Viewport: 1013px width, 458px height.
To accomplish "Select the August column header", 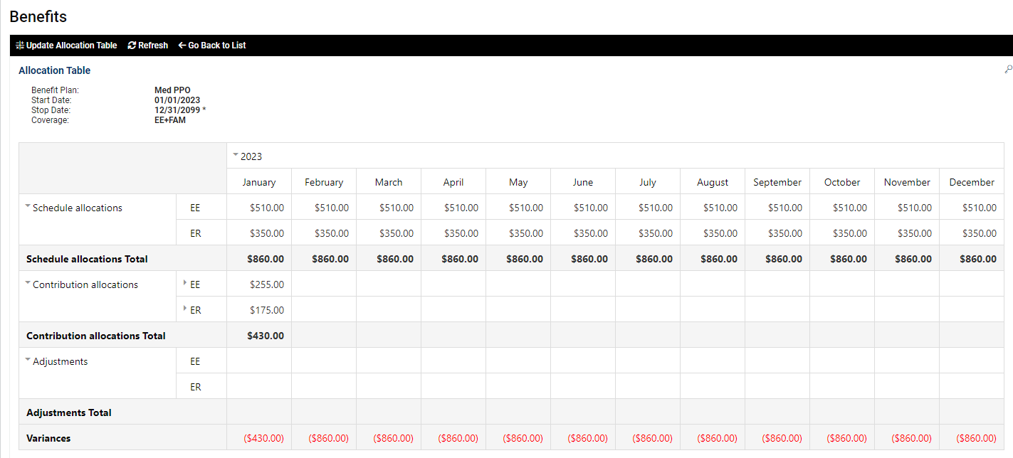I will coord(713,182).
